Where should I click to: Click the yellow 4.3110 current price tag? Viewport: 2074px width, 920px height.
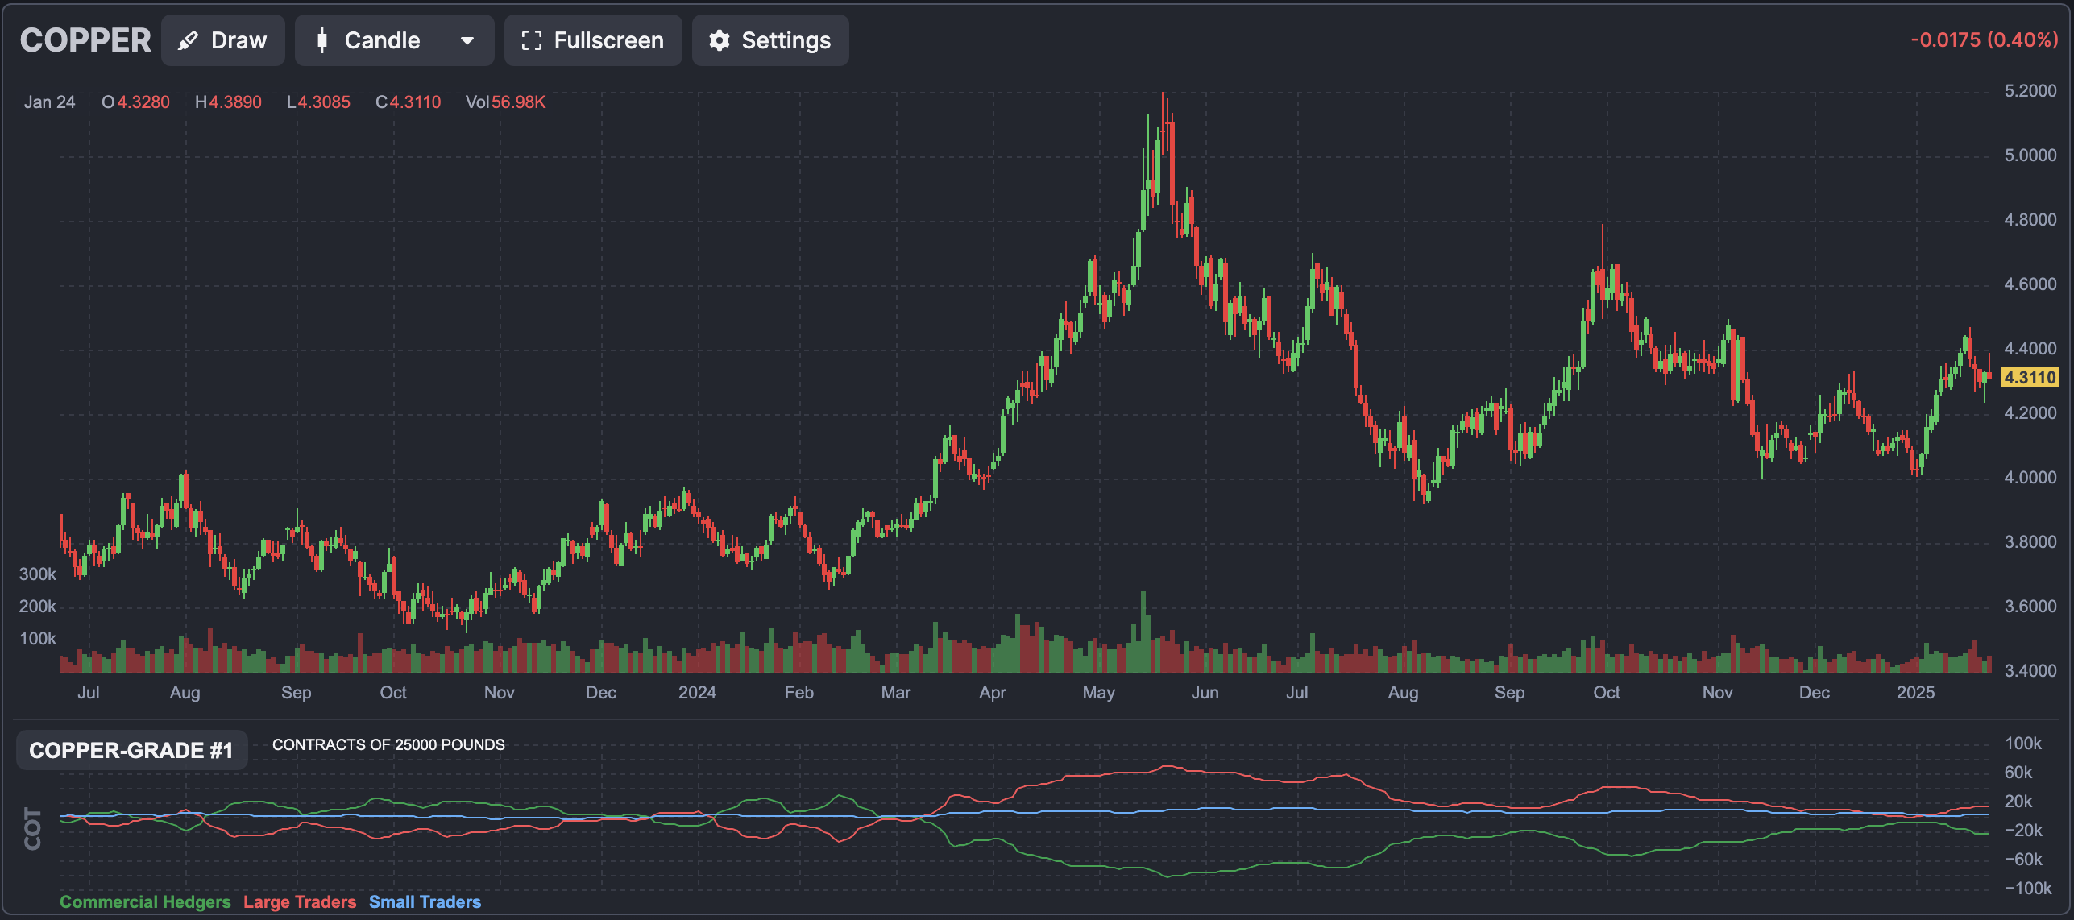(2029, 377)
